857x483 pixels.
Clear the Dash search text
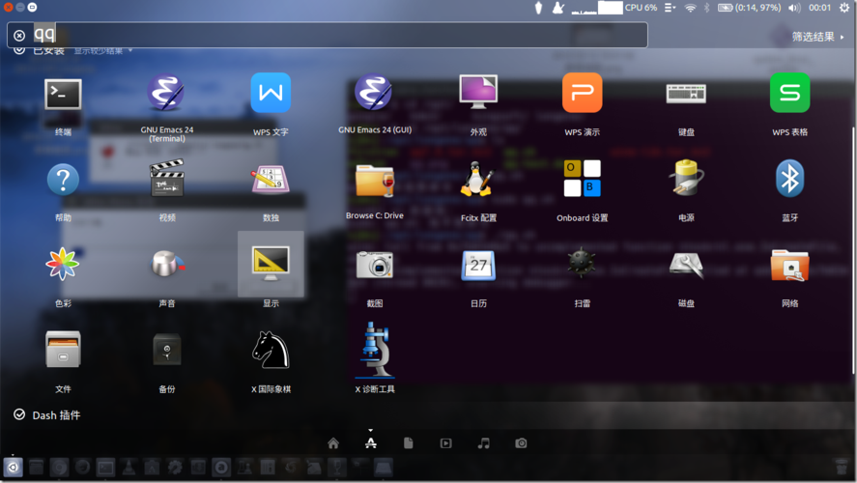click(x=19, y=36)
